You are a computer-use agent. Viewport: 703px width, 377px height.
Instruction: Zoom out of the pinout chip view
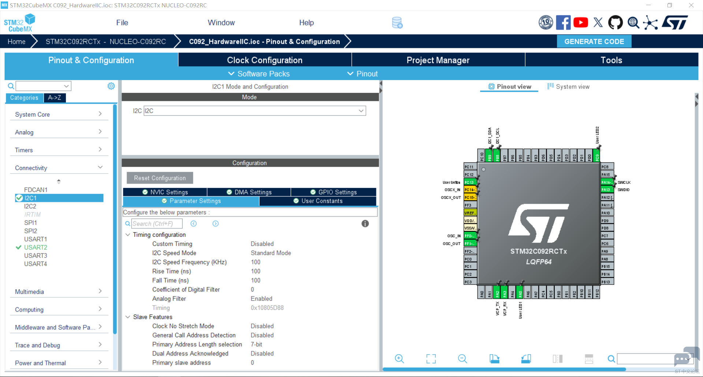pyautogui.click(x=462, y=359)
